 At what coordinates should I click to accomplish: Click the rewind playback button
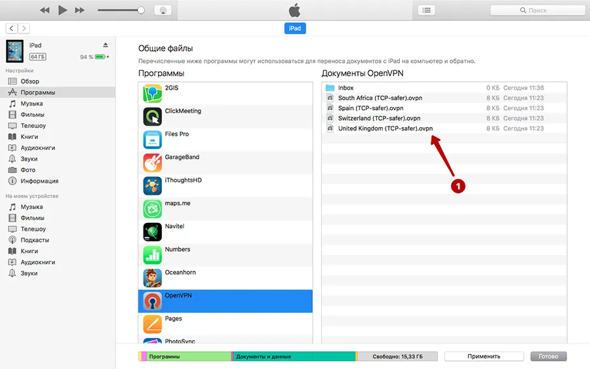click(45, 10)
